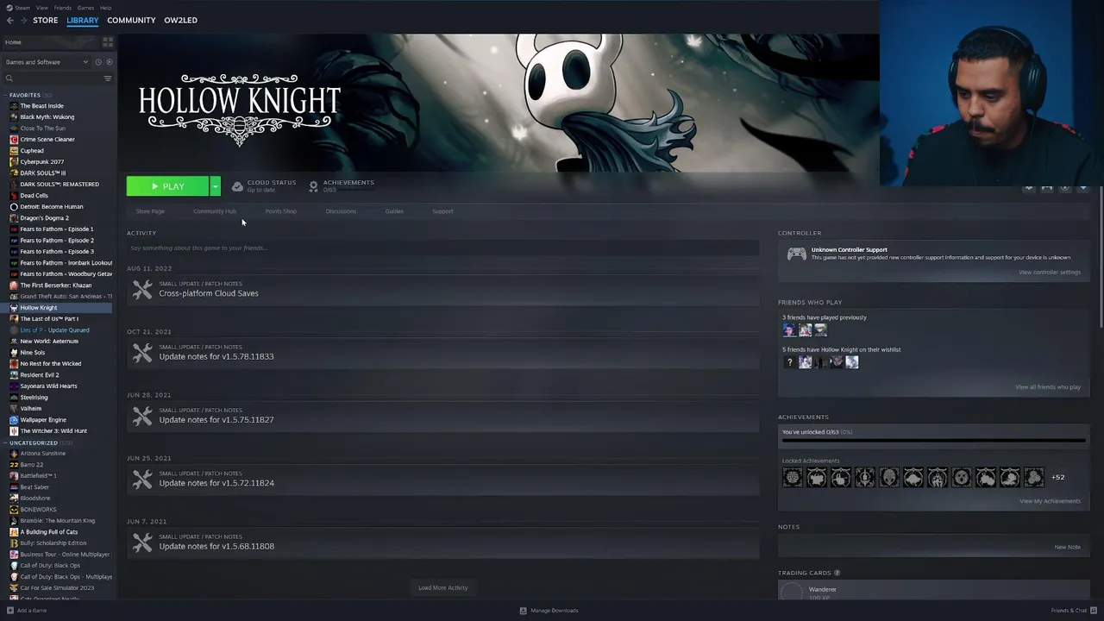Open the Points Shop link

280,211
